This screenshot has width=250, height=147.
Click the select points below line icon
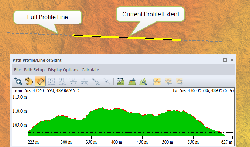pos(85,81)
